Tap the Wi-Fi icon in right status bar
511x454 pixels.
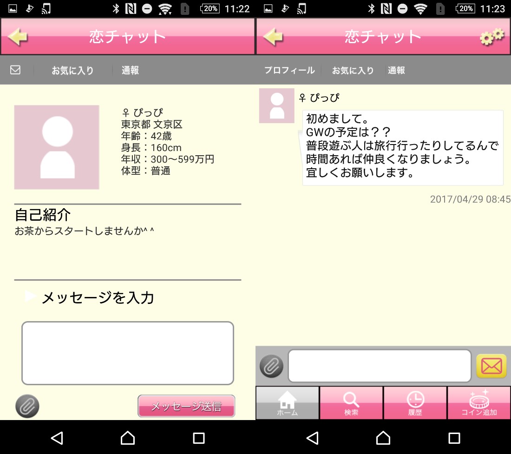[421, 9]
